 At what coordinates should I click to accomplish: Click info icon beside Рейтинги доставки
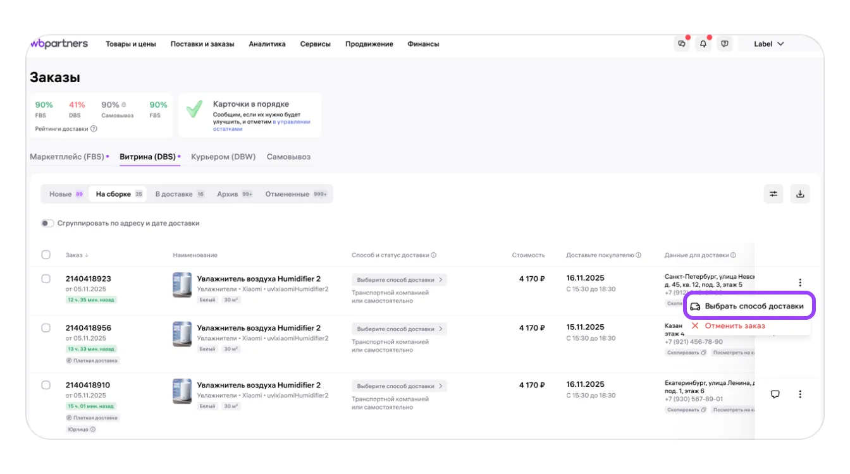click(x=94, y=129)
